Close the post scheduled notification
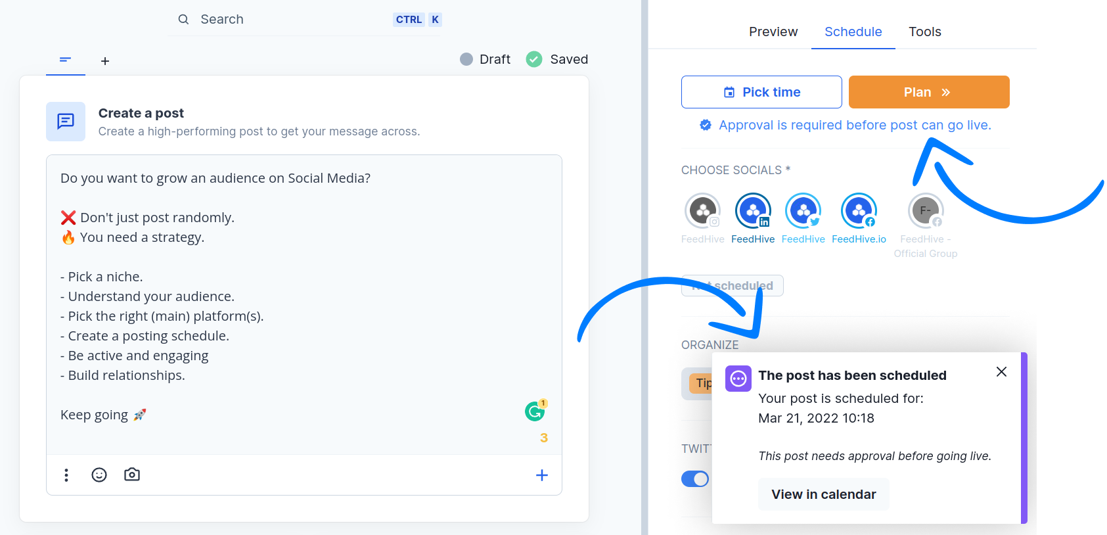The width and height of the screenshot is (1107, 535). tap(1001, 372)
